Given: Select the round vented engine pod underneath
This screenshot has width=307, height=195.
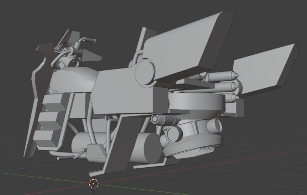Looking at the screenshot, I should (193, 139).
